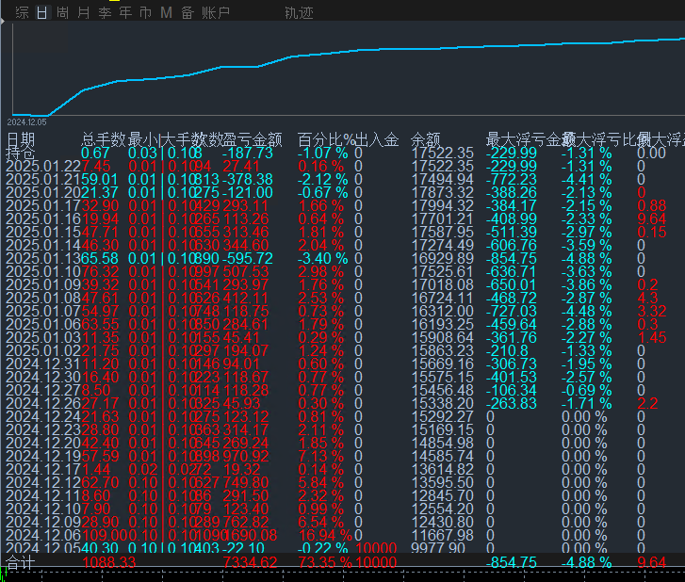Click the 合计 totals row label
The width and height of the screenshot is (685, 582).
[x=21, y=562]
